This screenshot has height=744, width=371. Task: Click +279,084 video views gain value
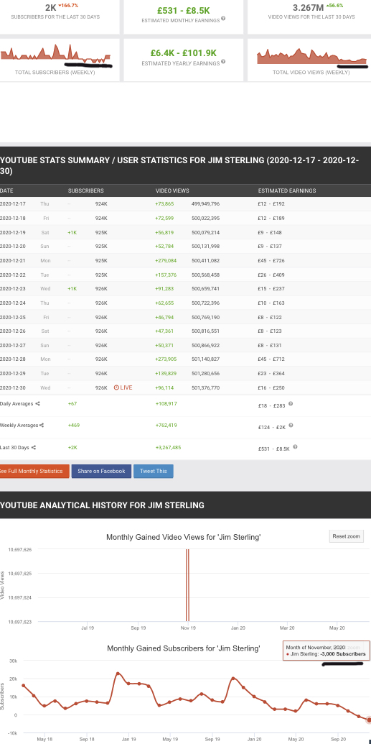click(166, 260)
